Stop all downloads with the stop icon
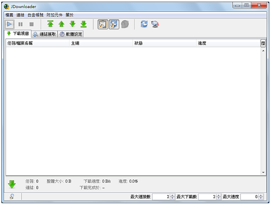 (31, 24)
